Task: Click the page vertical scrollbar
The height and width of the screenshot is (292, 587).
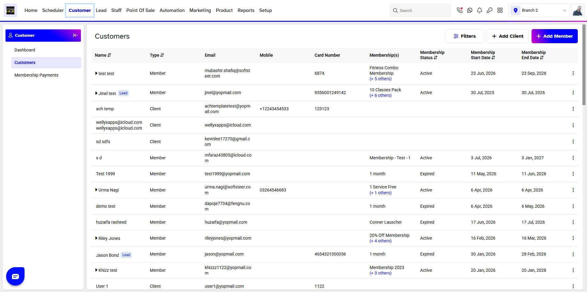Action: [584, 65]
